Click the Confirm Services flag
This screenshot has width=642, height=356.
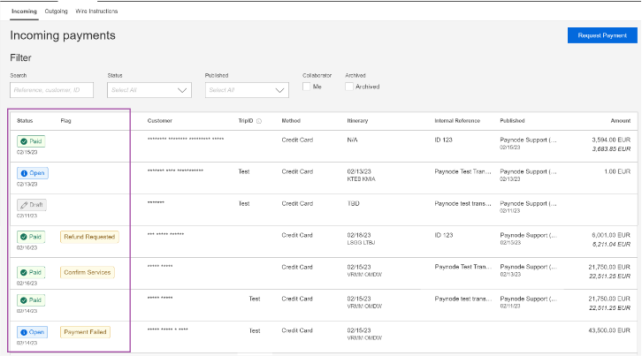[88, 272]
